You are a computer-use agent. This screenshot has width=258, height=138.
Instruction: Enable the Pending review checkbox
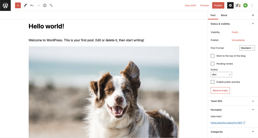point(213,64)
